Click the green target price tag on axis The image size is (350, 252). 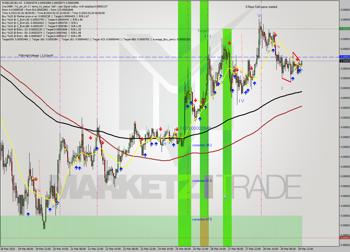click(345, 28)
